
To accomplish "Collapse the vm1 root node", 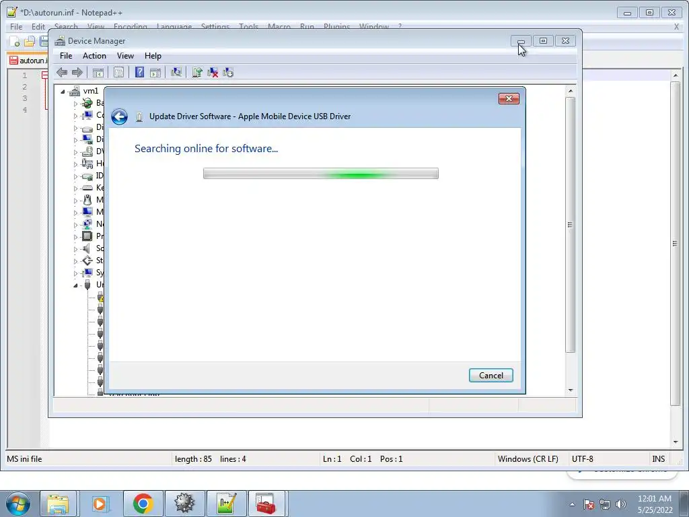I will [63, 92].
